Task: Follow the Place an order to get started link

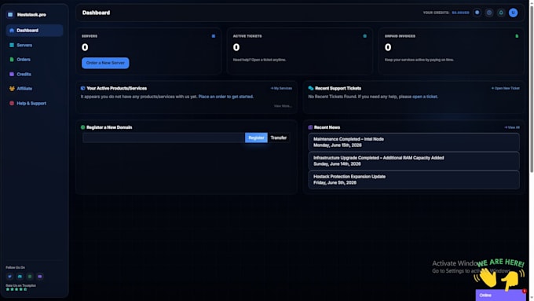Action: (x=226, y=97)
